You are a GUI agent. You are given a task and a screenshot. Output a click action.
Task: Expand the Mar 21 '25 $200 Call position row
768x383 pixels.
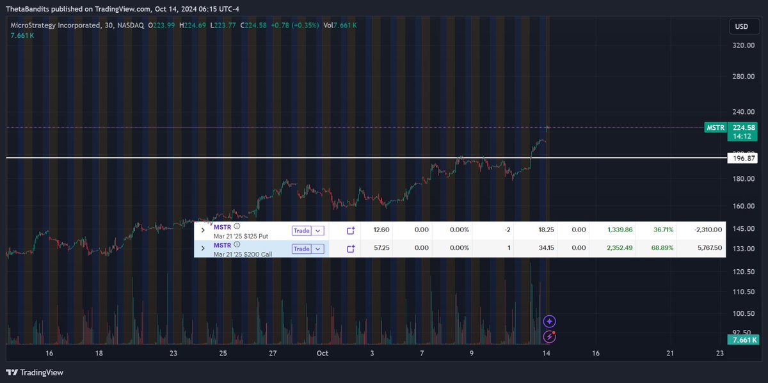pyautogui.click(x=203, y=248)
